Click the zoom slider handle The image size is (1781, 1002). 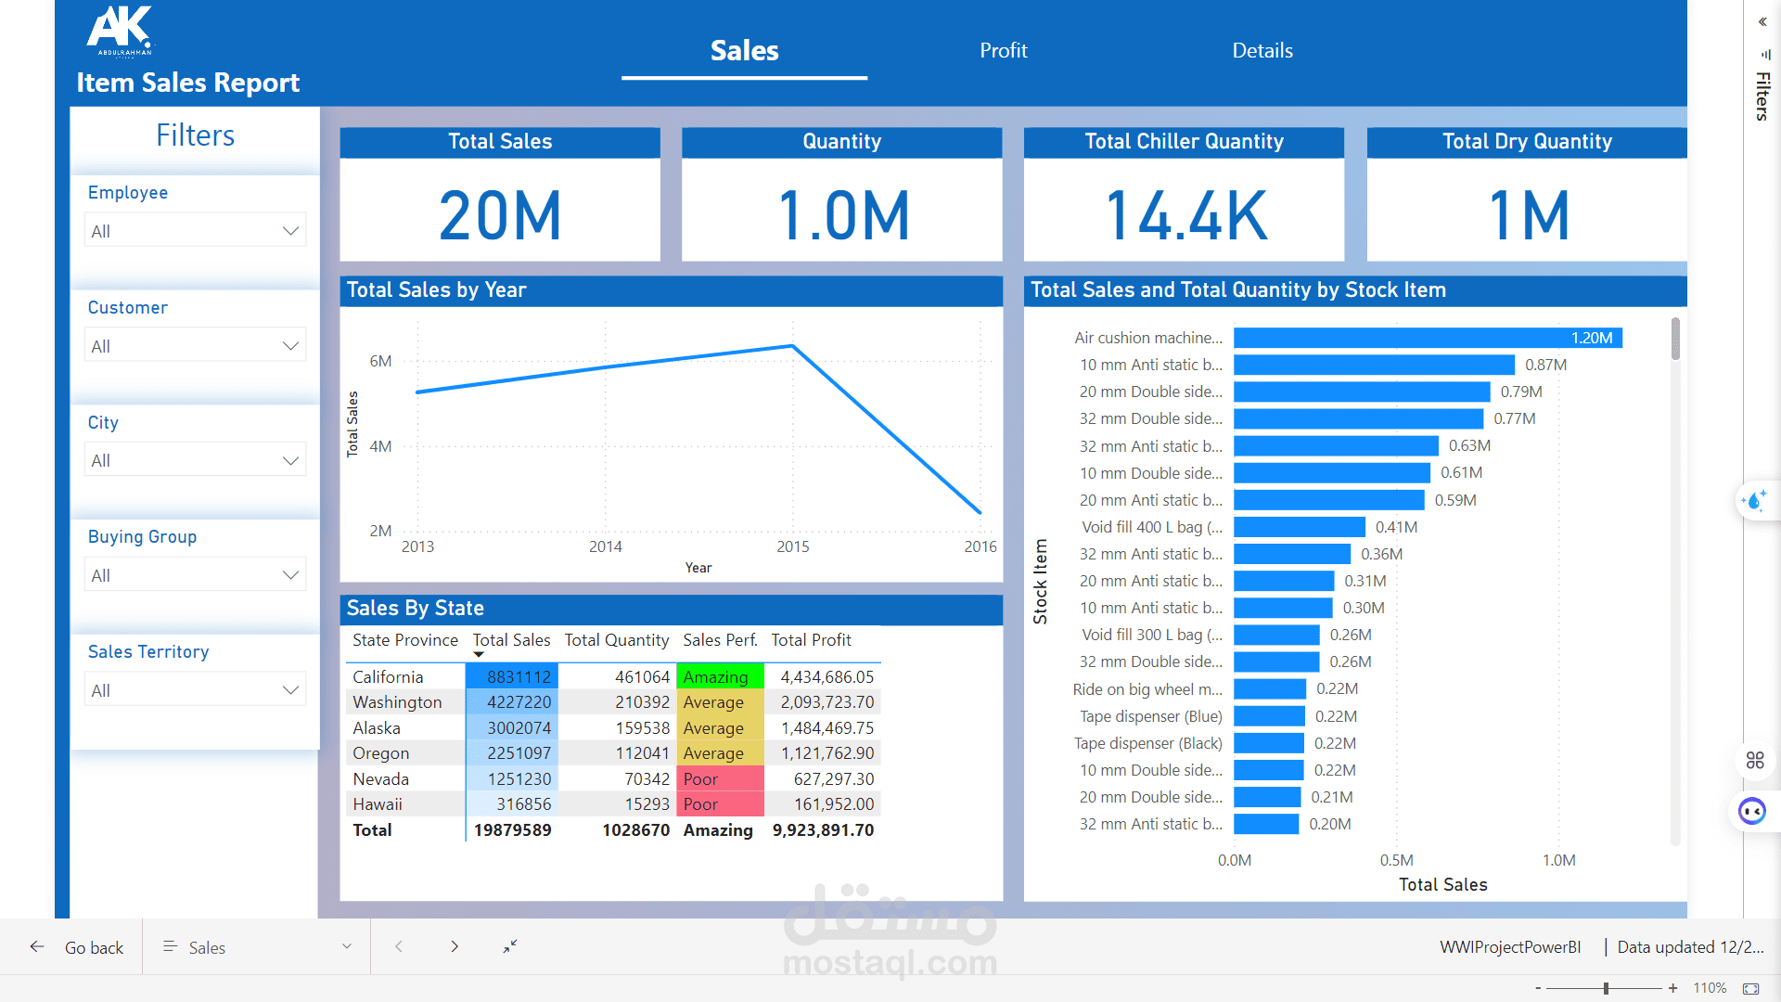click(1606, 989)
